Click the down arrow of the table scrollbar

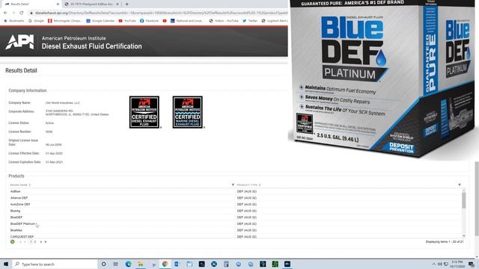(x=464, y=236)
